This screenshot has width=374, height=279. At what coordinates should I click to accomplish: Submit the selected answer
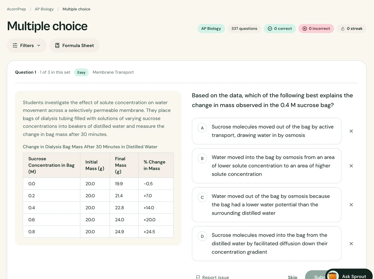coord(316,275)
